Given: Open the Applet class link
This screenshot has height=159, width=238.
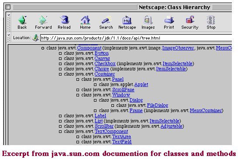Looking at the screenshot, I should coord(141,85).
